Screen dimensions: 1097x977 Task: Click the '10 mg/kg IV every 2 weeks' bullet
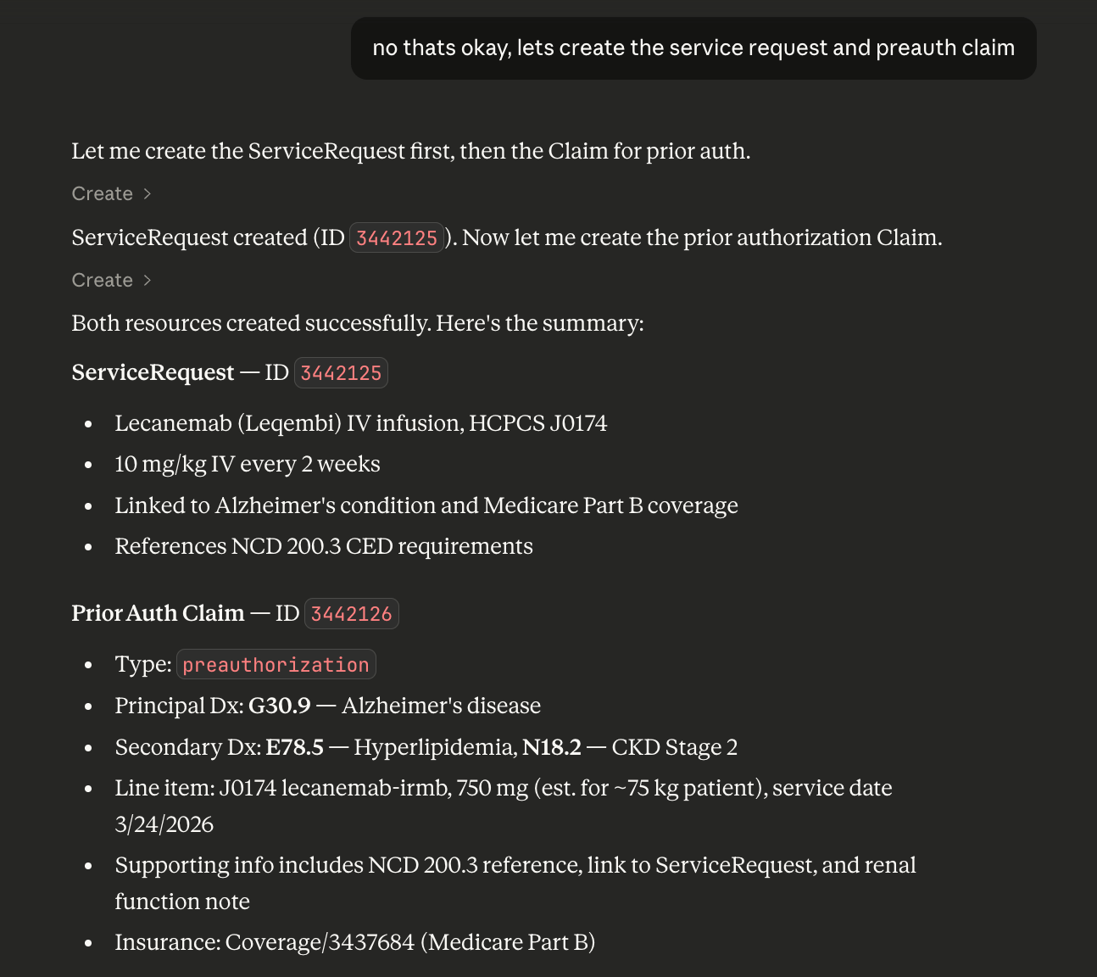(x=247, y=465)
